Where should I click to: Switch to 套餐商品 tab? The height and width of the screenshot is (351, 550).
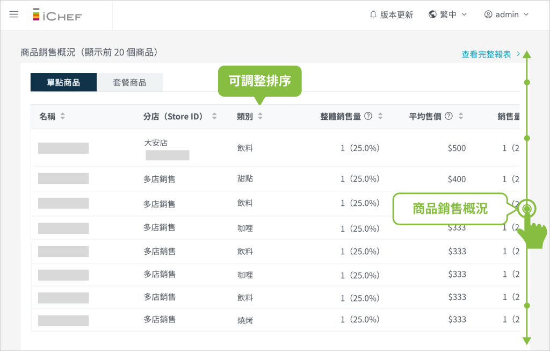tap(129, 82)
